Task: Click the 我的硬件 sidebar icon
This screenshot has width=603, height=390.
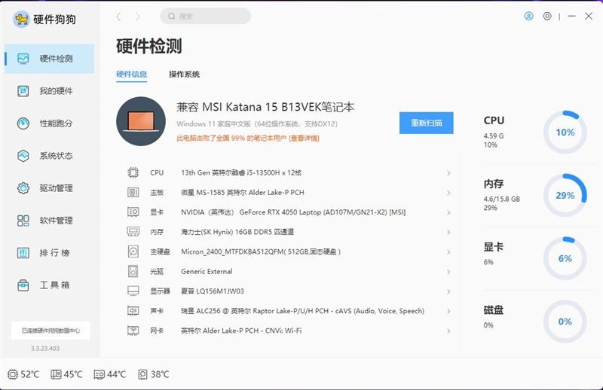Action: pyautogui.click(x=23, y=91)
